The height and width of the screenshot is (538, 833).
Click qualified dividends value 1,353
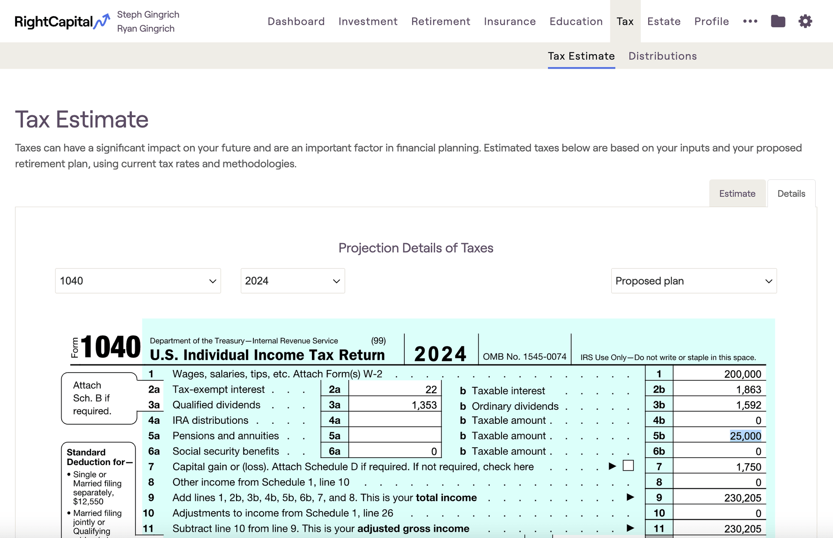(424, 405)
